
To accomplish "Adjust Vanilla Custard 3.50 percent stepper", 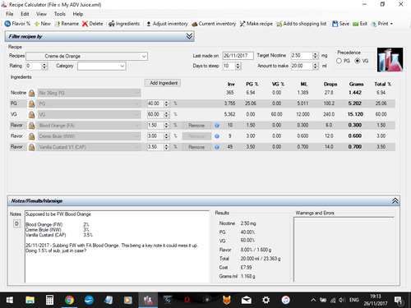I will coord(166,147).
